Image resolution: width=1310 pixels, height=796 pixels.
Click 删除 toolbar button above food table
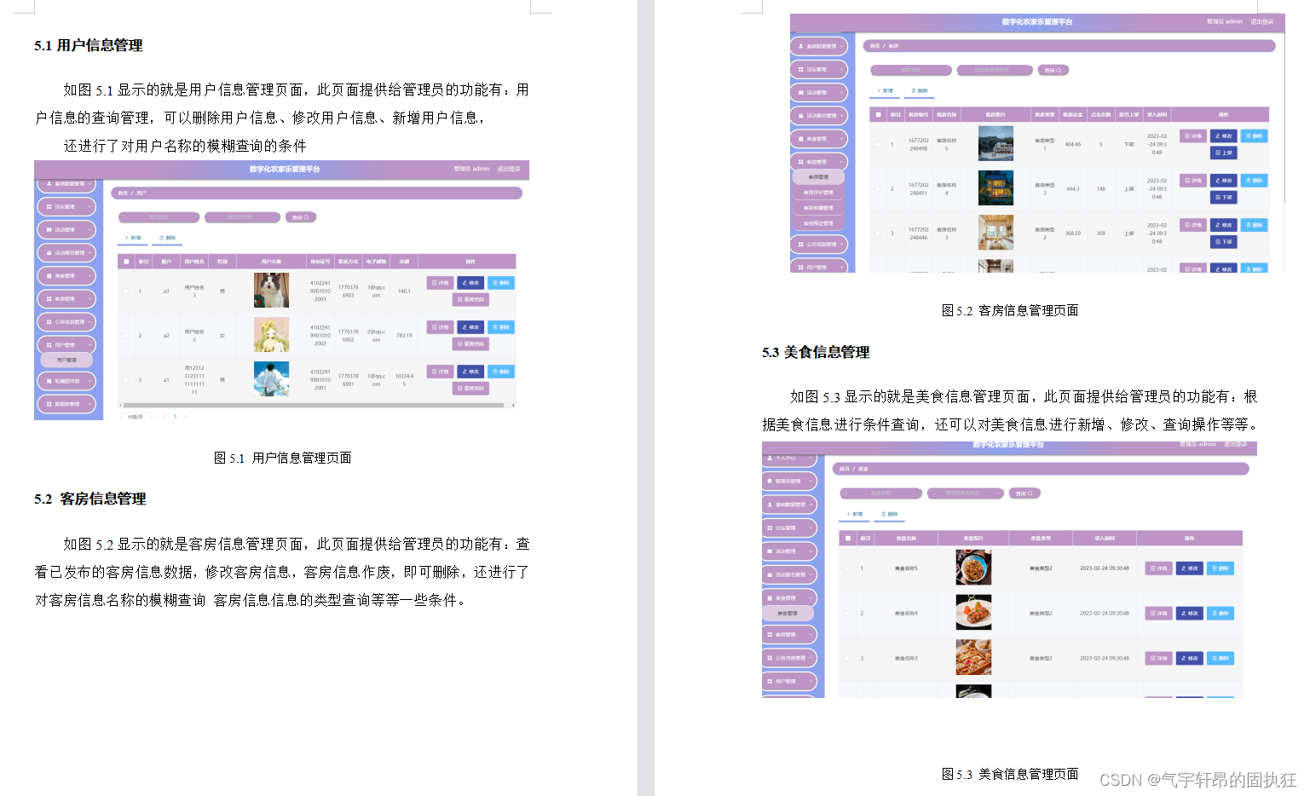889,514
